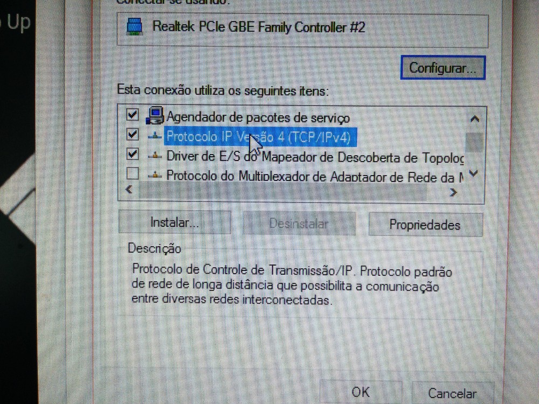The image size is (539, 404).
Task: Click the Protocolo do Multiplexador icon
Action: [155, 176]
